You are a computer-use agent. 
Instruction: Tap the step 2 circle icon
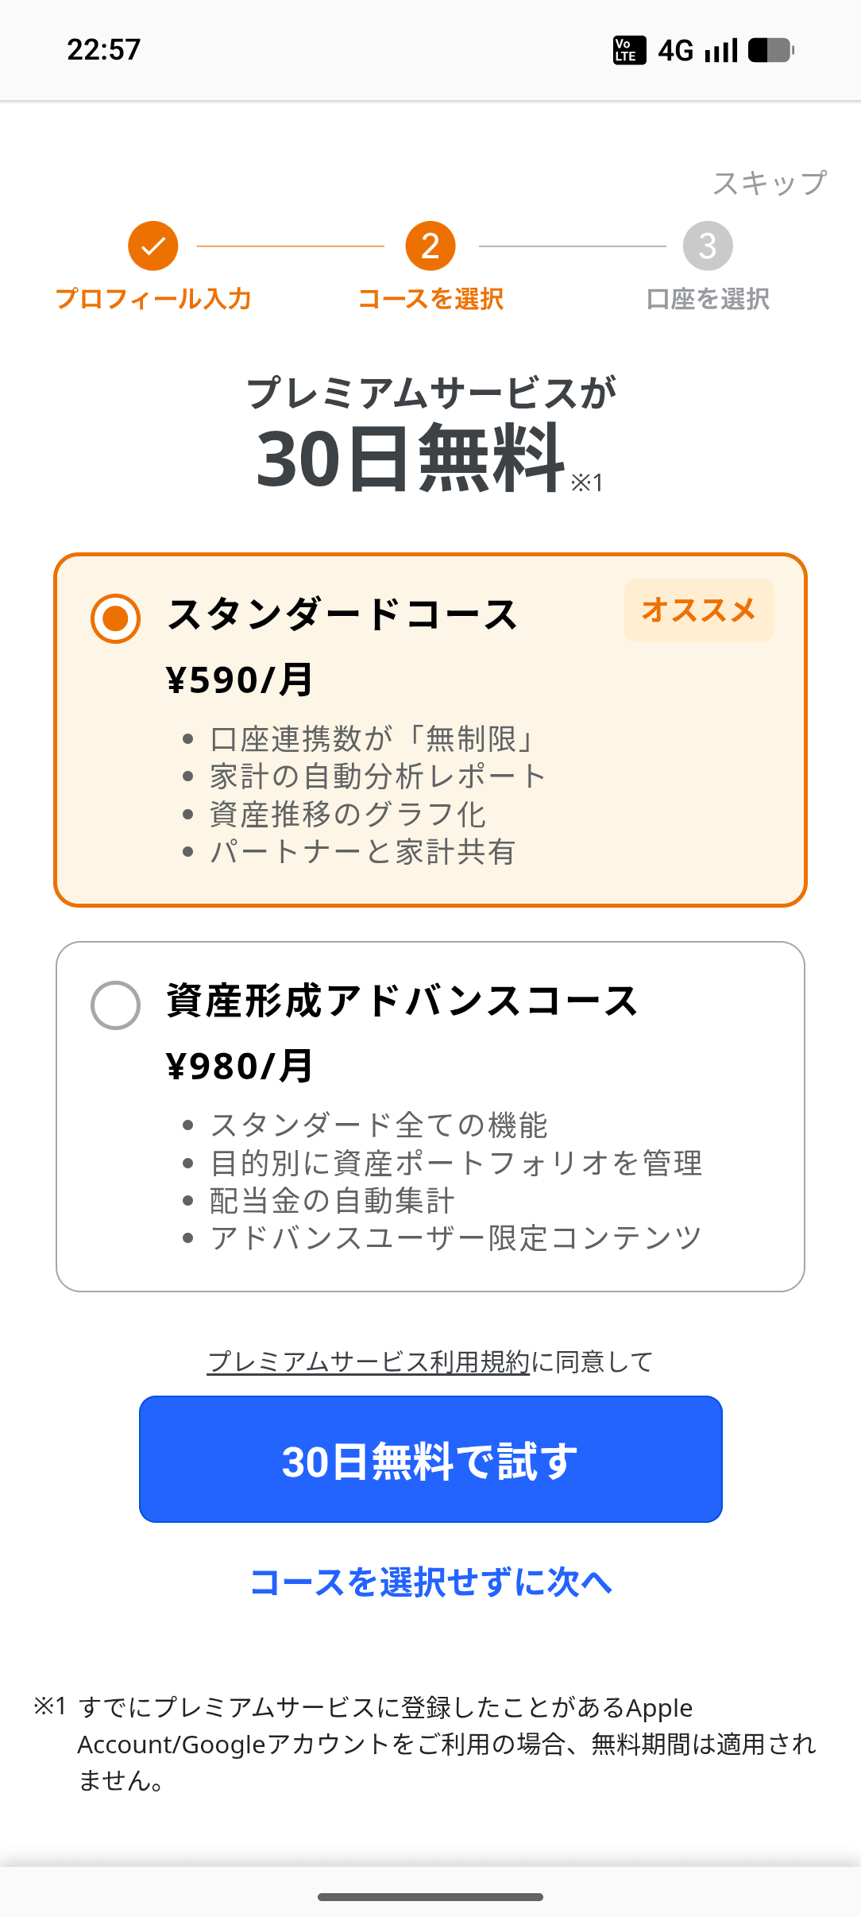(430, 246)
